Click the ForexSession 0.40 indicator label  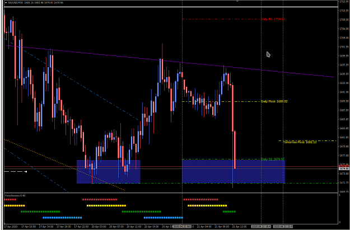pos(15,195)
